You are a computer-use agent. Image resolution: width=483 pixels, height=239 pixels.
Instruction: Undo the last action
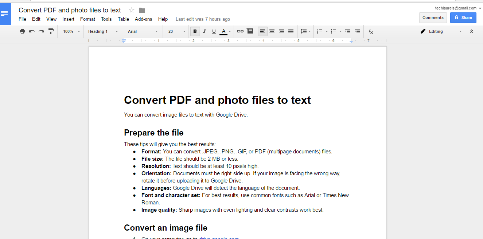32,31
